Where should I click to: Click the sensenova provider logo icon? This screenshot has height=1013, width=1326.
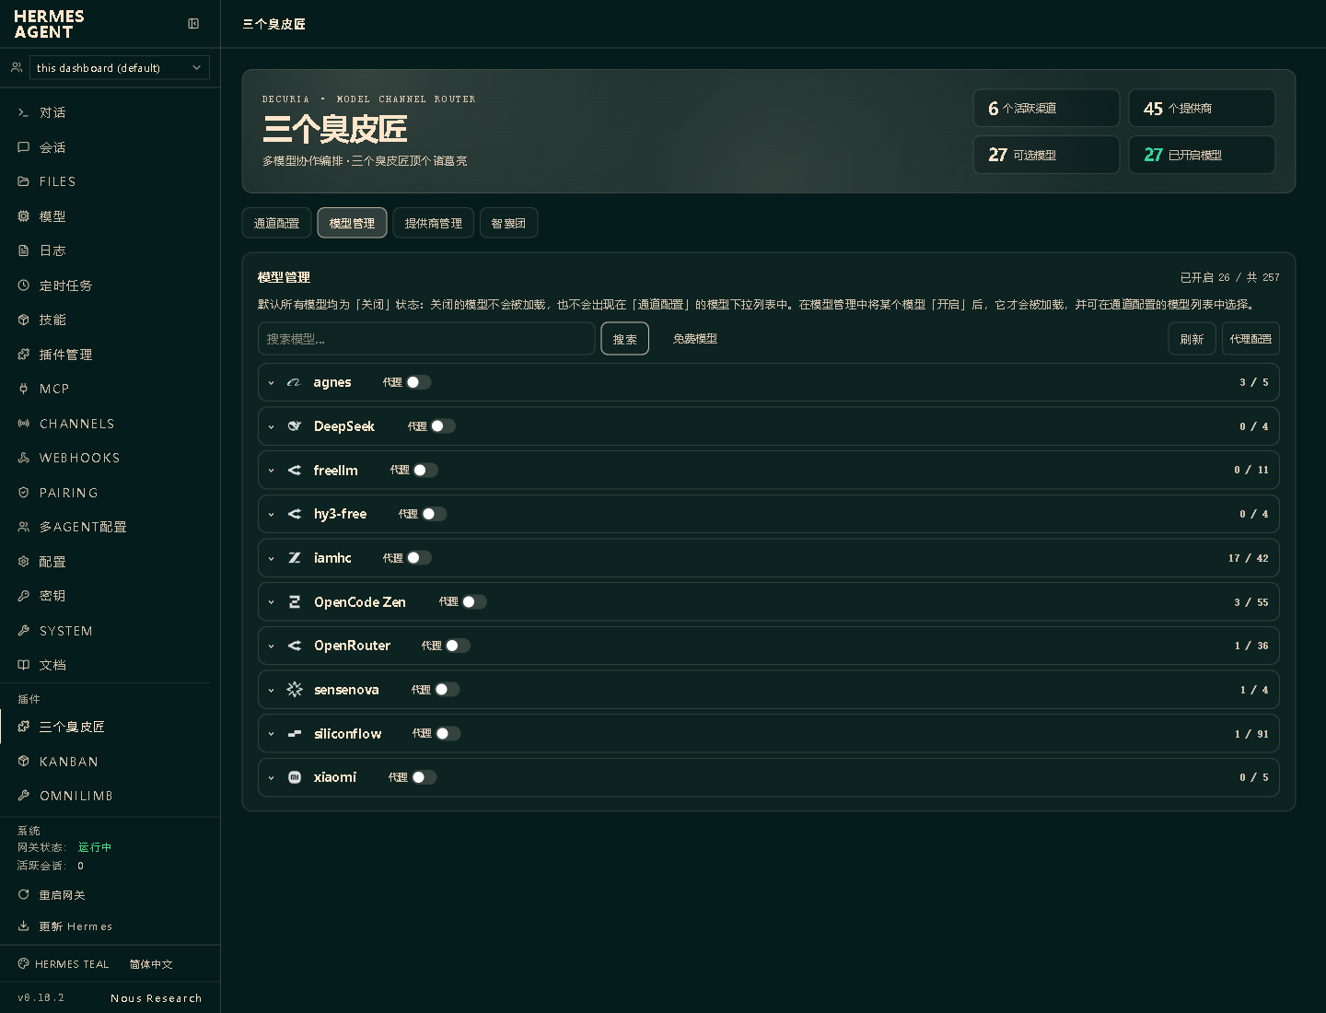[295, 690]
